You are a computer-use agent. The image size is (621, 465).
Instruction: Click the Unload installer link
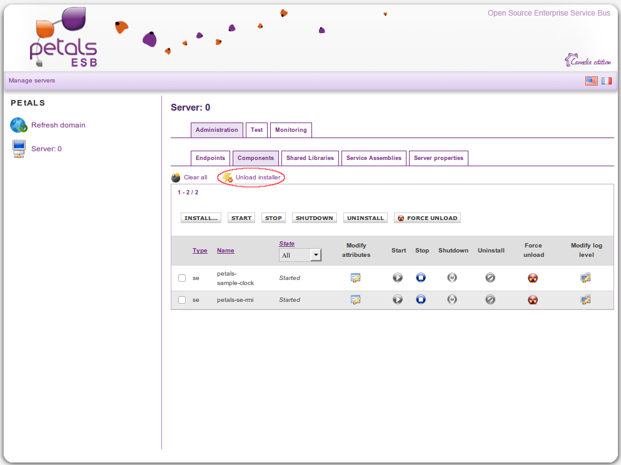pyautogui.click(x=257, y=177)
